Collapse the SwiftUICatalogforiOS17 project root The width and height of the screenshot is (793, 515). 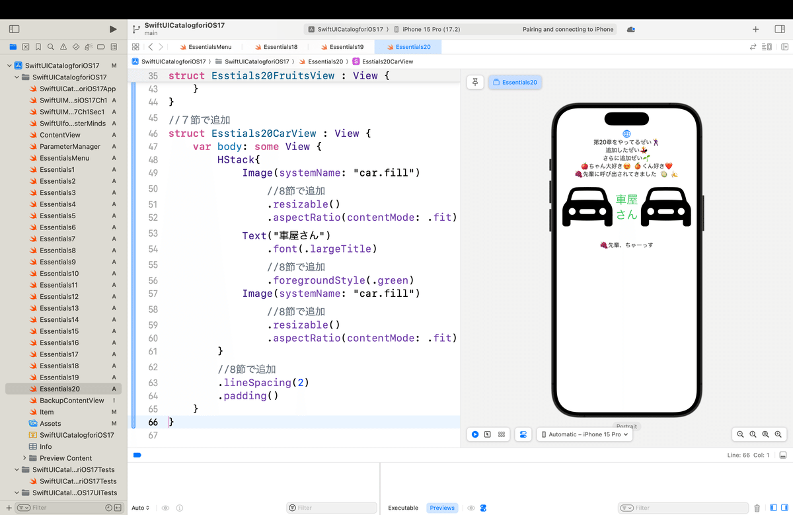(9, 65)
